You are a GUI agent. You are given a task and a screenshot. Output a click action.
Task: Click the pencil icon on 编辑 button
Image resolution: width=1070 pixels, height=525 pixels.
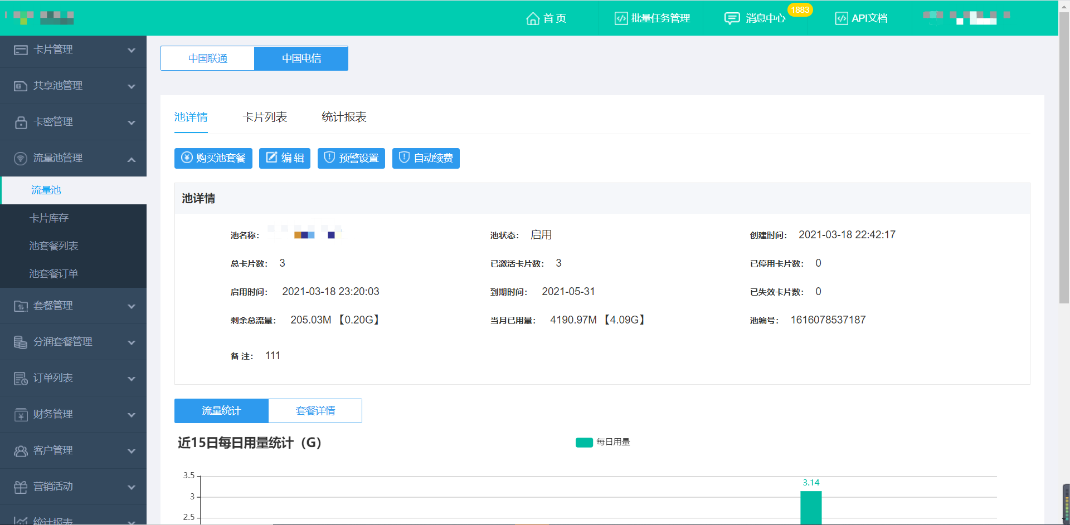pos(271,158)
